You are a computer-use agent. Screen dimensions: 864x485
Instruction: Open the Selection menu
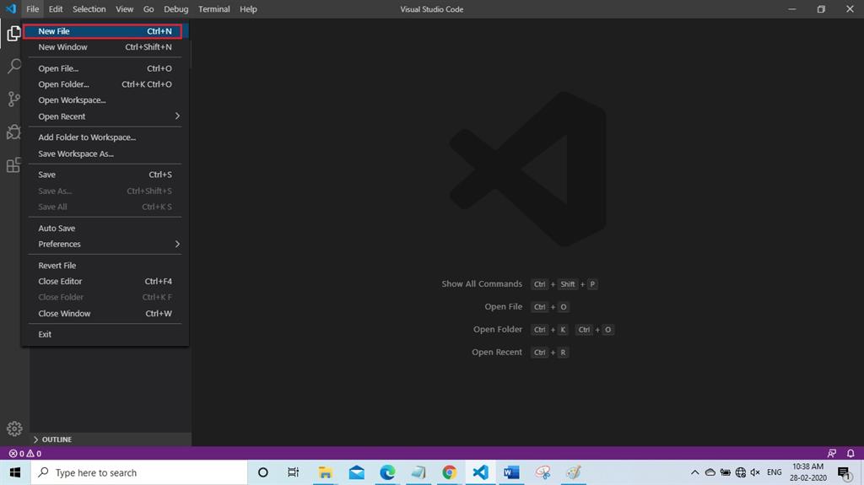pos(89,8)
